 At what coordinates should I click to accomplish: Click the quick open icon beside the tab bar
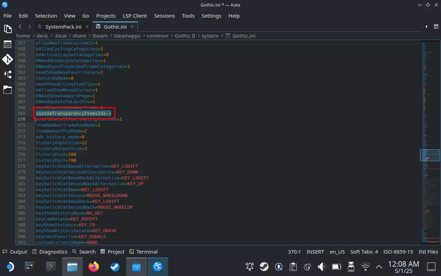click(427, 27)
